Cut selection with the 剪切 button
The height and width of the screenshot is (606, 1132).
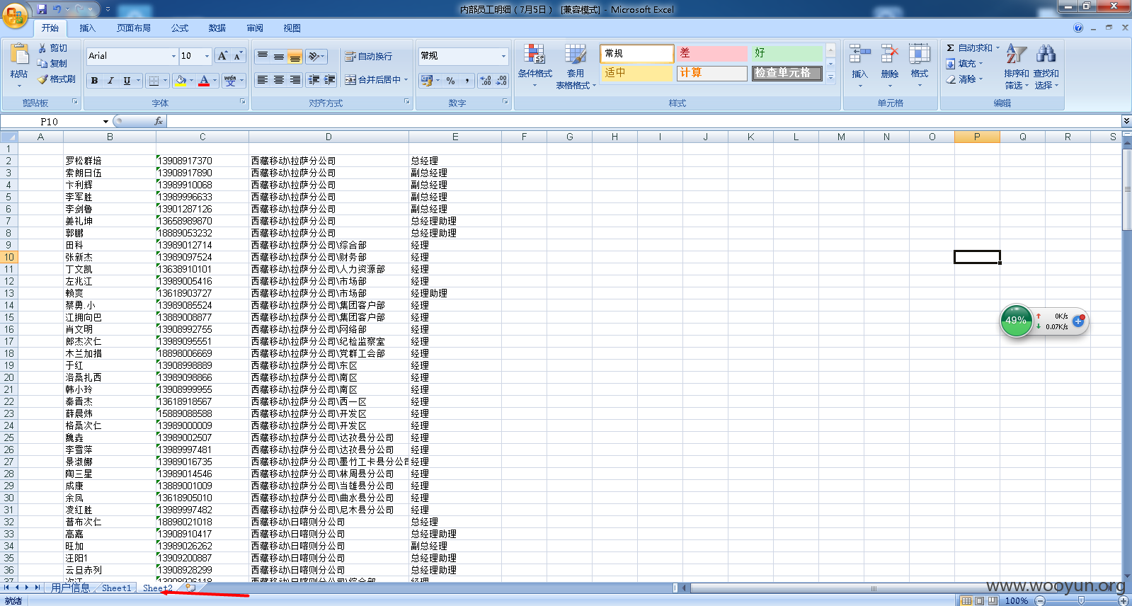click(53, 48)
